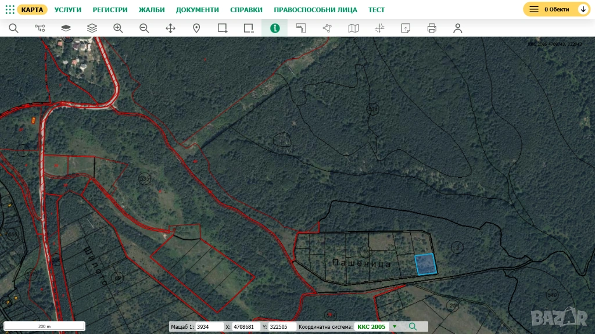
Task: Activate the pan map tool
Action: click(170, 28)
